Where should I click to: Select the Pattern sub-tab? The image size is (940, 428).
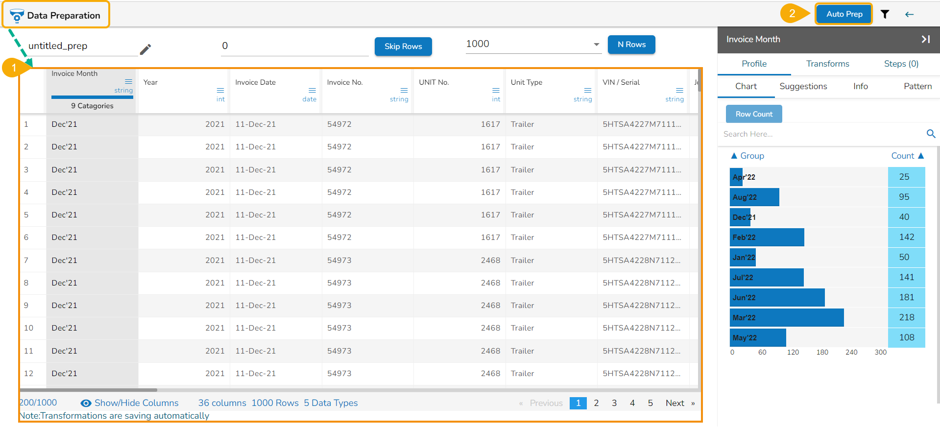(917, 86)
